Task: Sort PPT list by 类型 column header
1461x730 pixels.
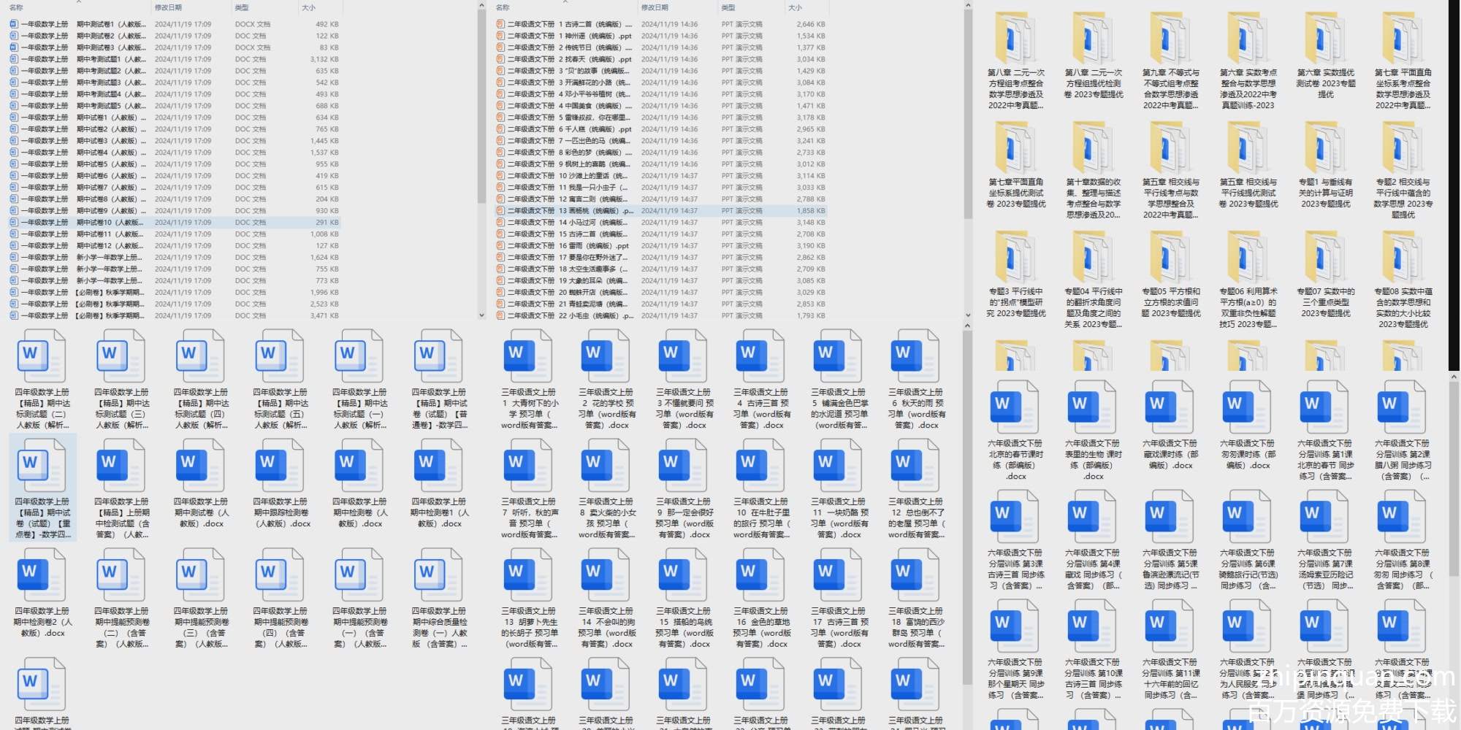Action: [x=728, y=7]
